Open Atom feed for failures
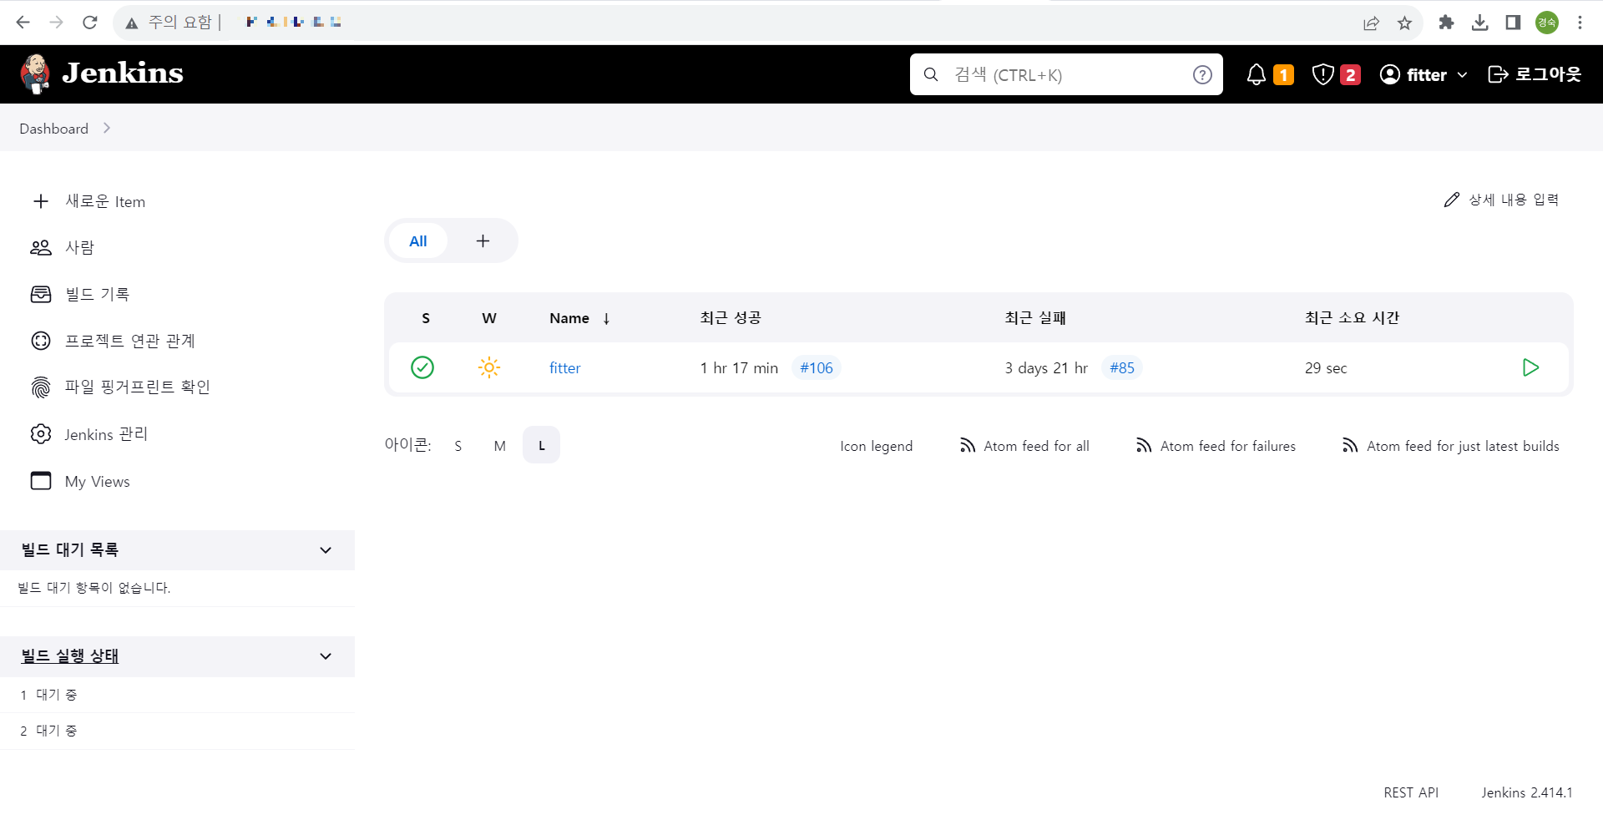 click(x=1216, y=446)
